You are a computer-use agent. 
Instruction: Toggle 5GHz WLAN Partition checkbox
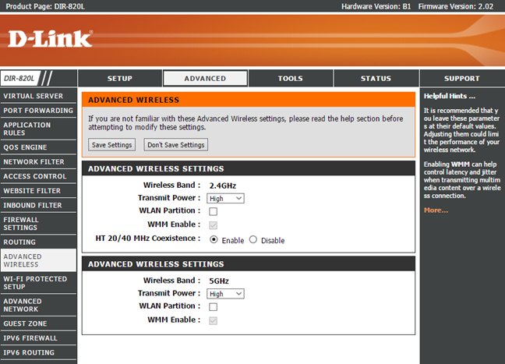coord(214,306)
